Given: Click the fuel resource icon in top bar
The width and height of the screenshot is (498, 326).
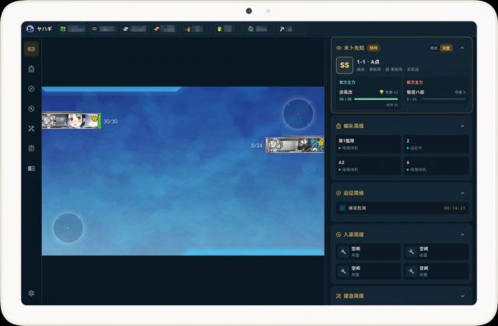Looking at the screenshot, I should 63,29.
